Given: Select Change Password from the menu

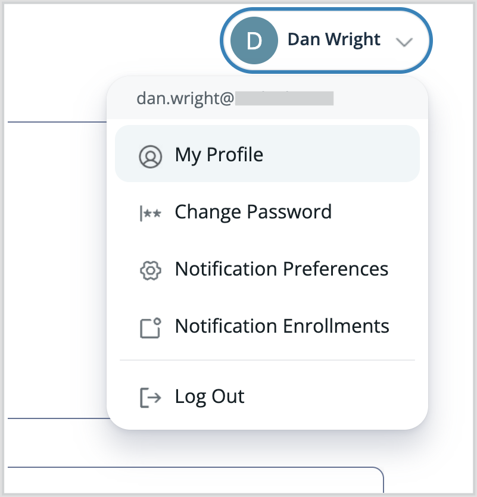Looking at the screenshot, I should (267, 212).
